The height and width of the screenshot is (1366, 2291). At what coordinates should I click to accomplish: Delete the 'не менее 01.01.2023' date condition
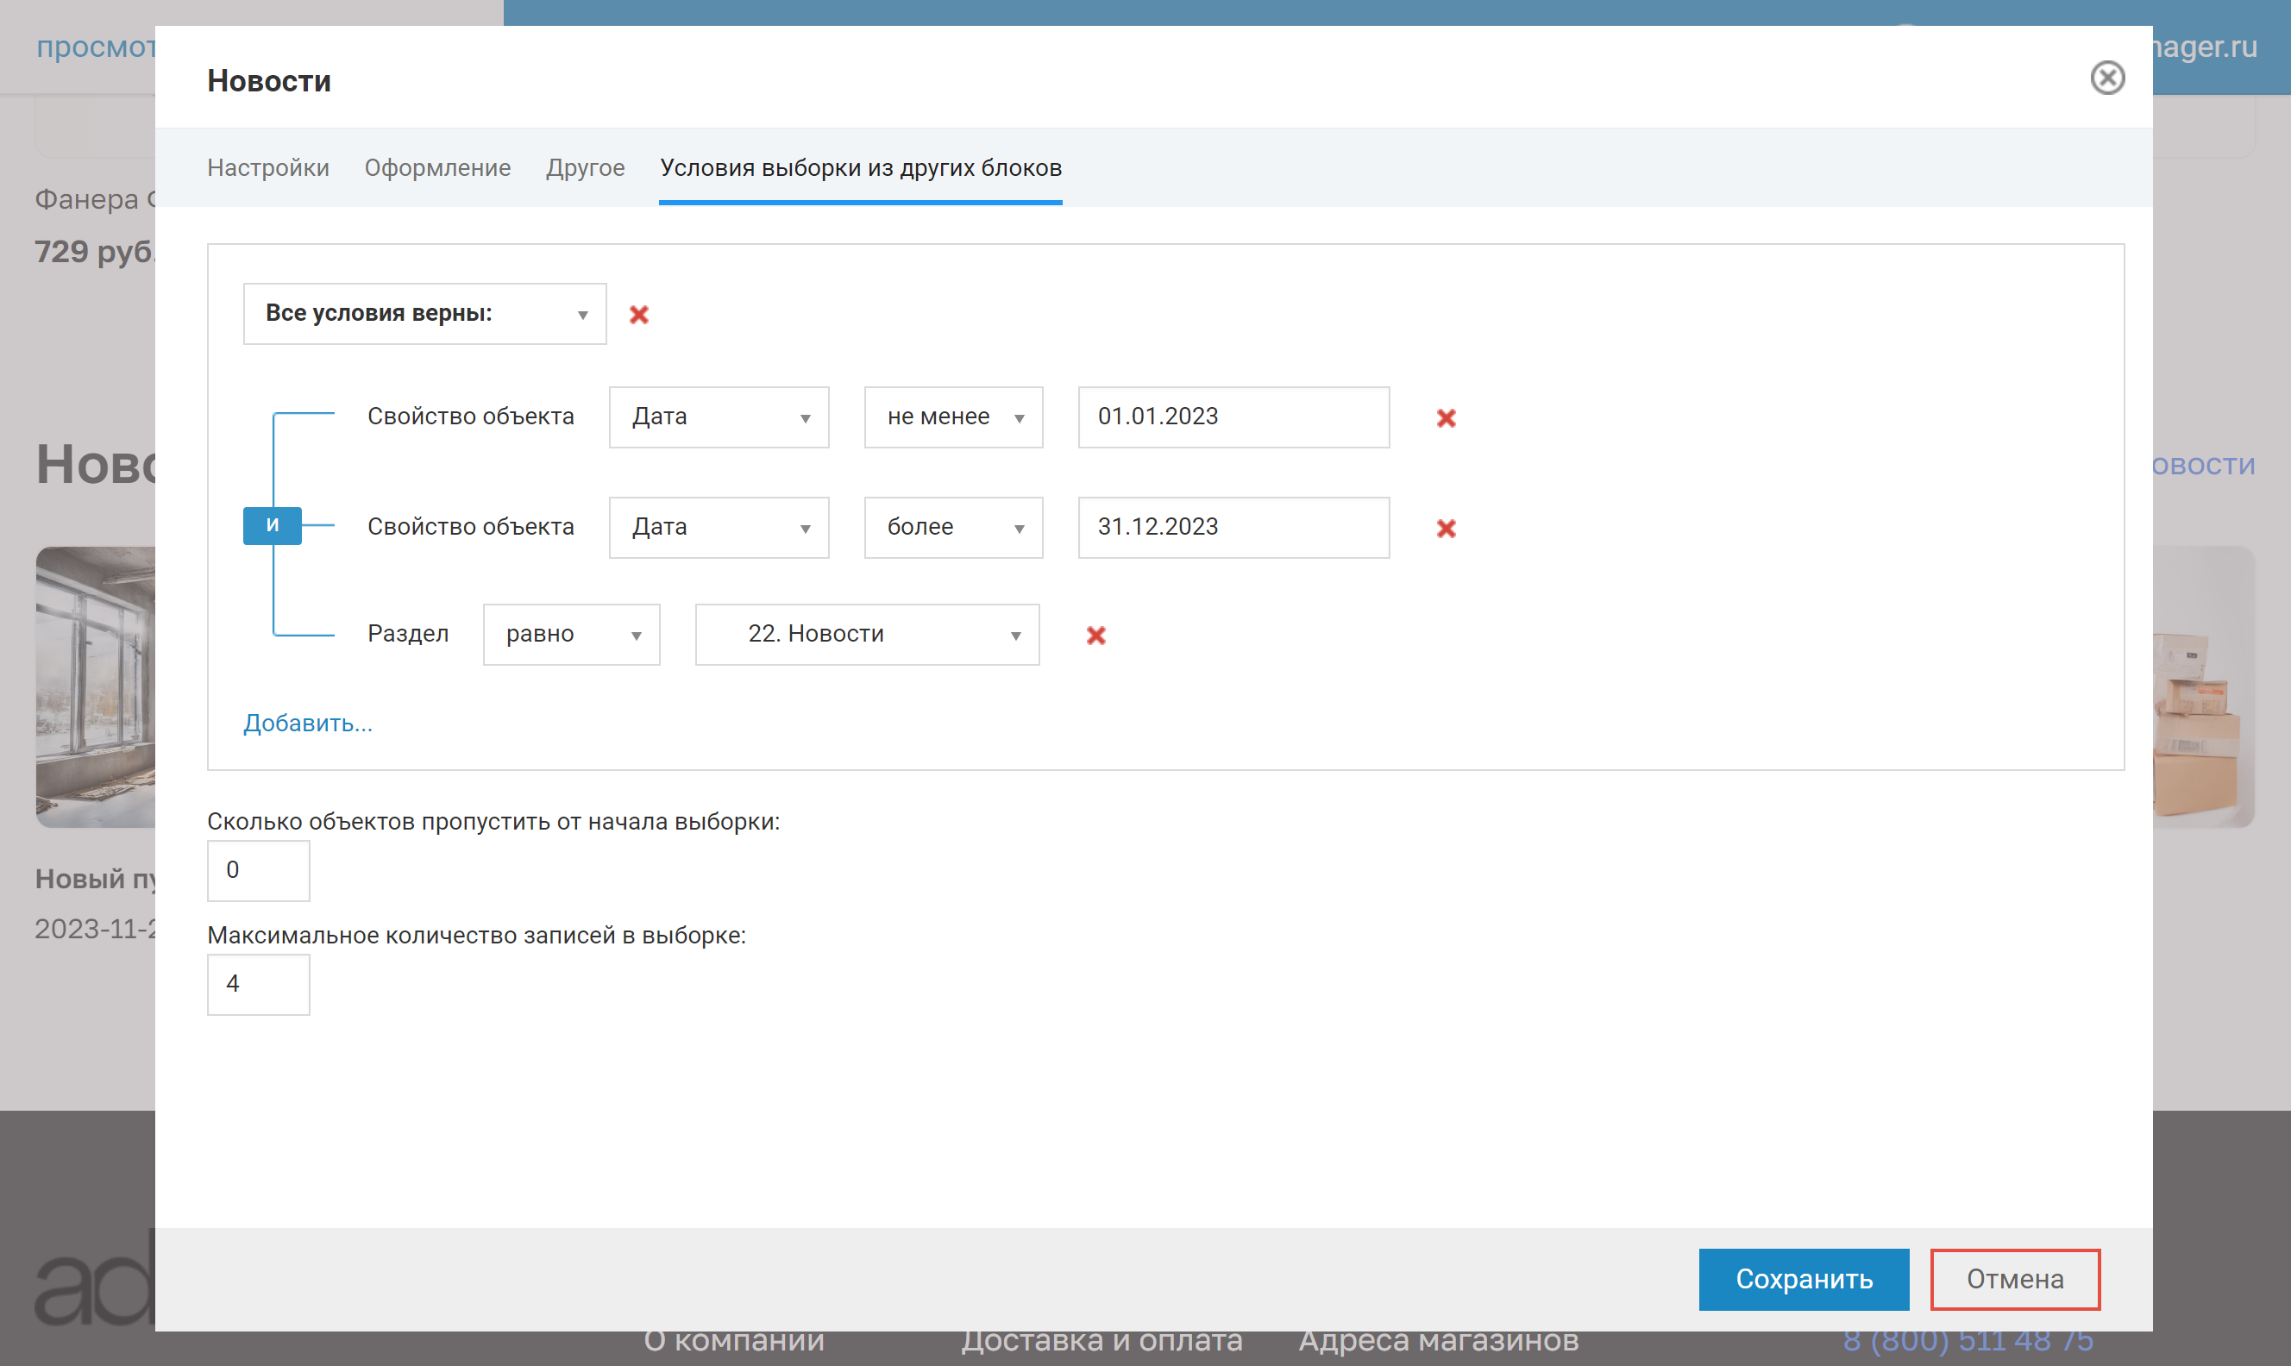pos(1446,418)
